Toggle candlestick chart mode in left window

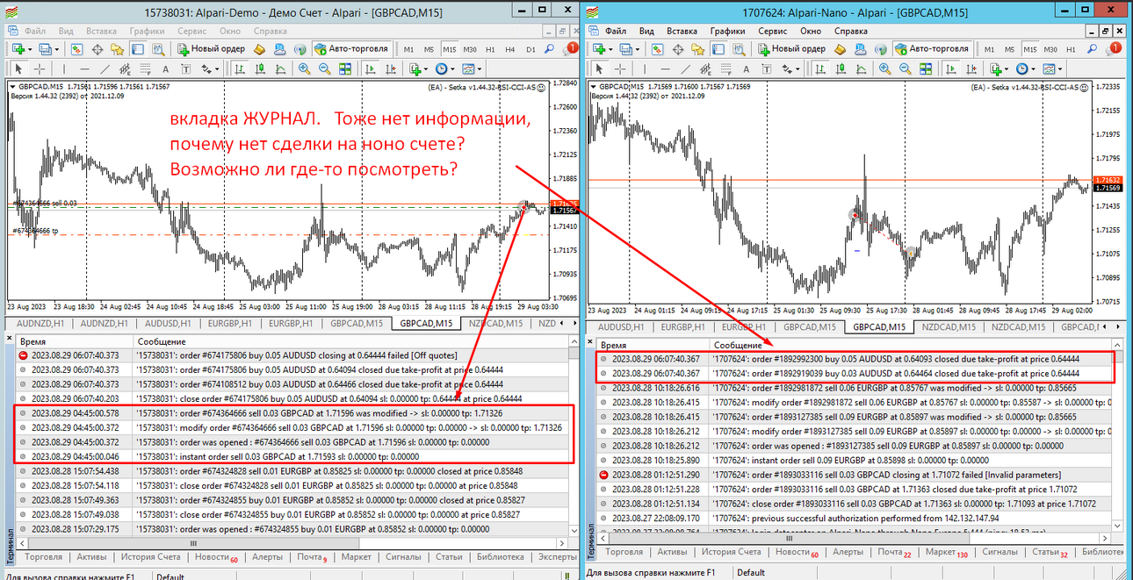tap(260, 68)
